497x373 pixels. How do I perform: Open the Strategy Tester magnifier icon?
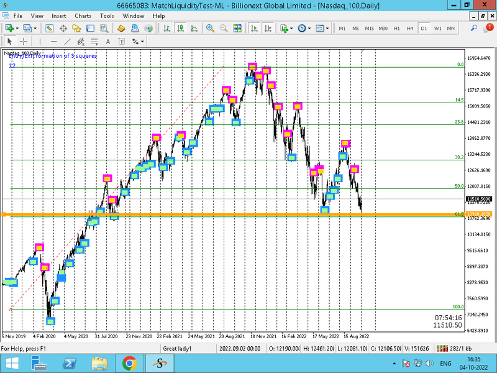[104, 28]
